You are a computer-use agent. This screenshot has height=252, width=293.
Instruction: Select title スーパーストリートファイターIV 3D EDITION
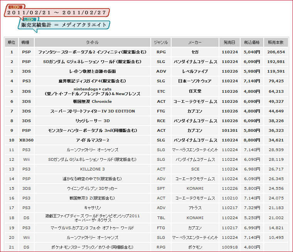92,111
